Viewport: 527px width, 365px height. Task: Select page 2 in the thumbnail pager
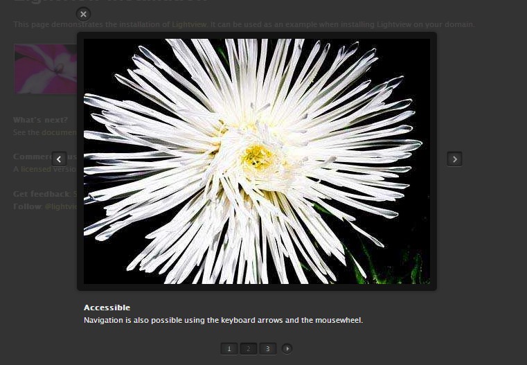pos(249,348)
